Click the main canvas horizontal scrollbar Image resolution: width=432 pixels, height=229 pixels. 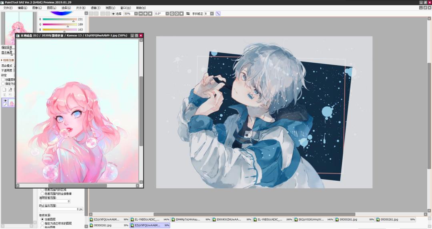(254, 214)
